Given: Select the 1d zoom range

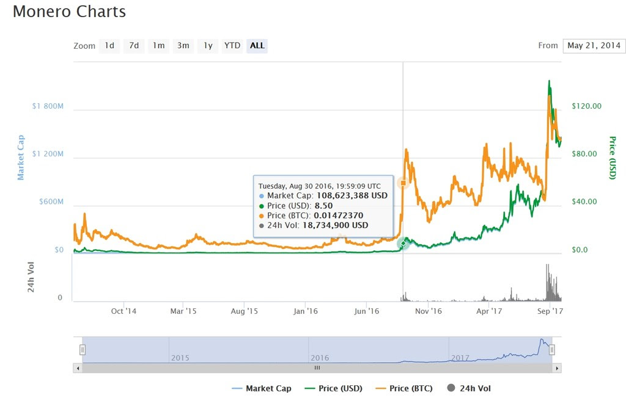Looking at the screenshot, I should point(109,46).
